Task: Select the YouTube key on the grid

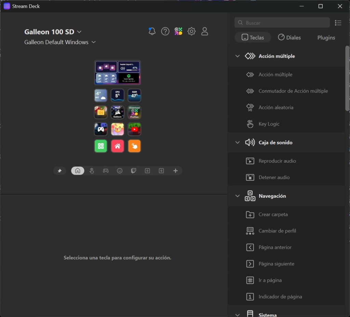Action: pos(134,129)
